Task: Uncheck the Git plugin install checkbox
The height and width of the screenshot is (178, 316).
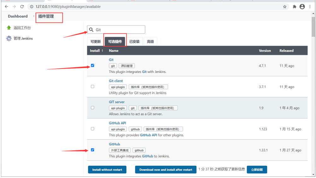Action: pos(92,66)
